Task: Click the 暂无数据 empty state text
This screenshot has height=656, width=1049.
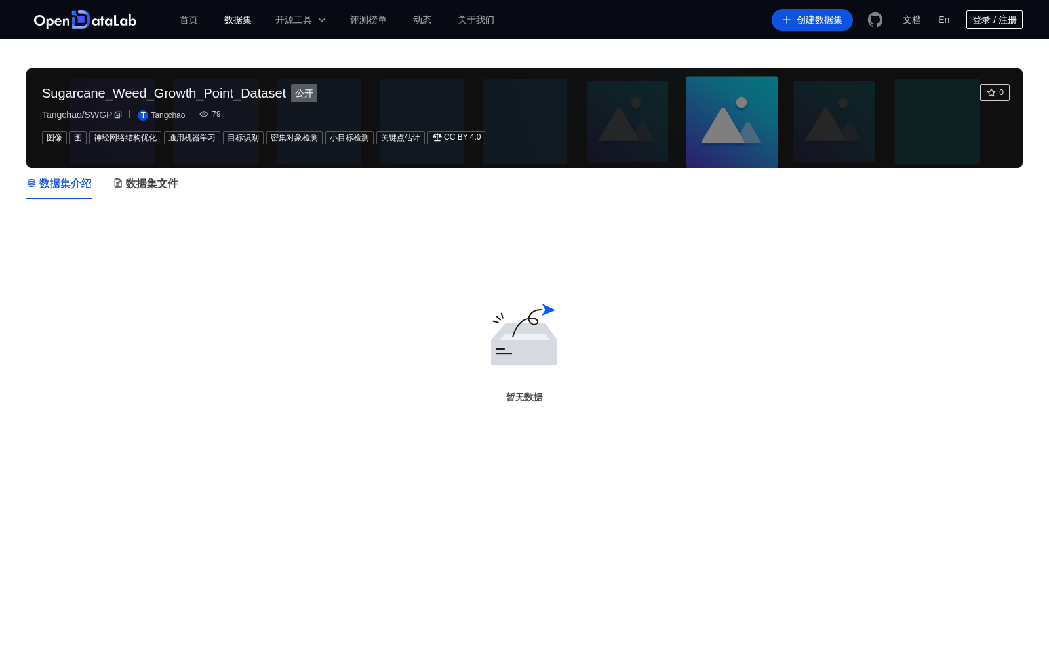Action: 524,397
